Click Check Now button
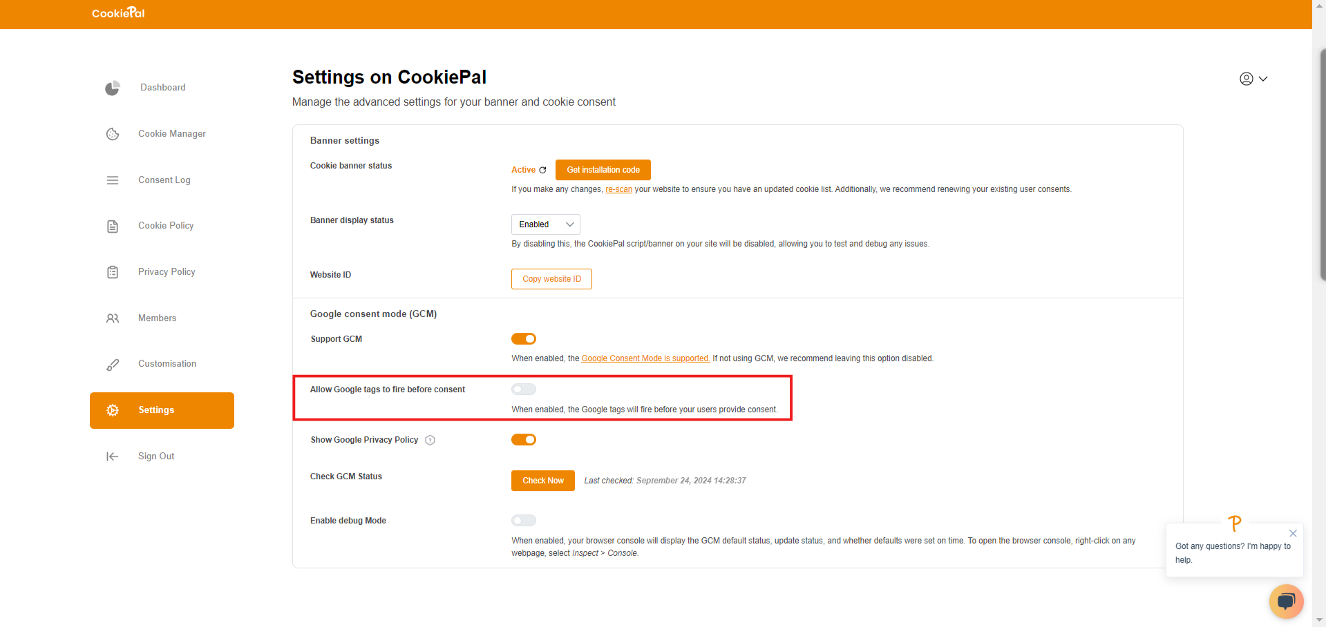Viewport: 1326px width, 627px height. click(x=543, y=481)
